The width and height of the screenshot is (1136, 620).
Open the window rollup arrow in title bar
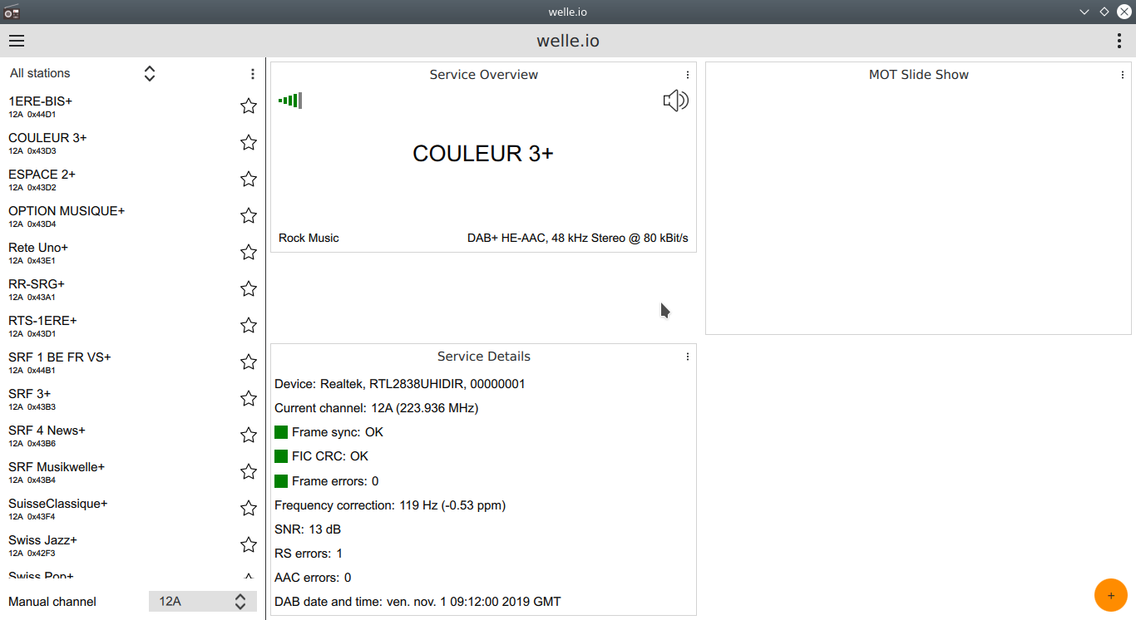coord(1084,12)
